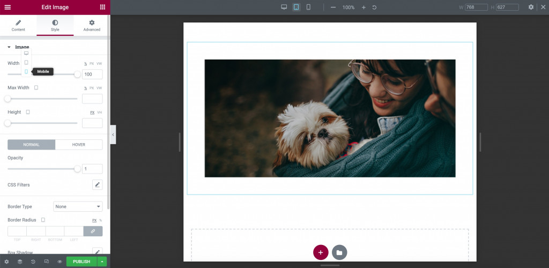Close the responsive bar with the X
Image resolution: width=549 pixels, height=268 pixels.
(x=543, y=7)
